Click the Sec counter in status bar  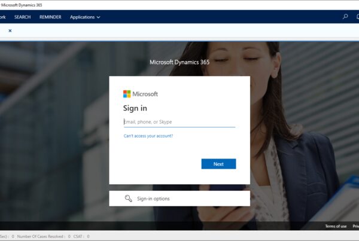tap(4, 236)
